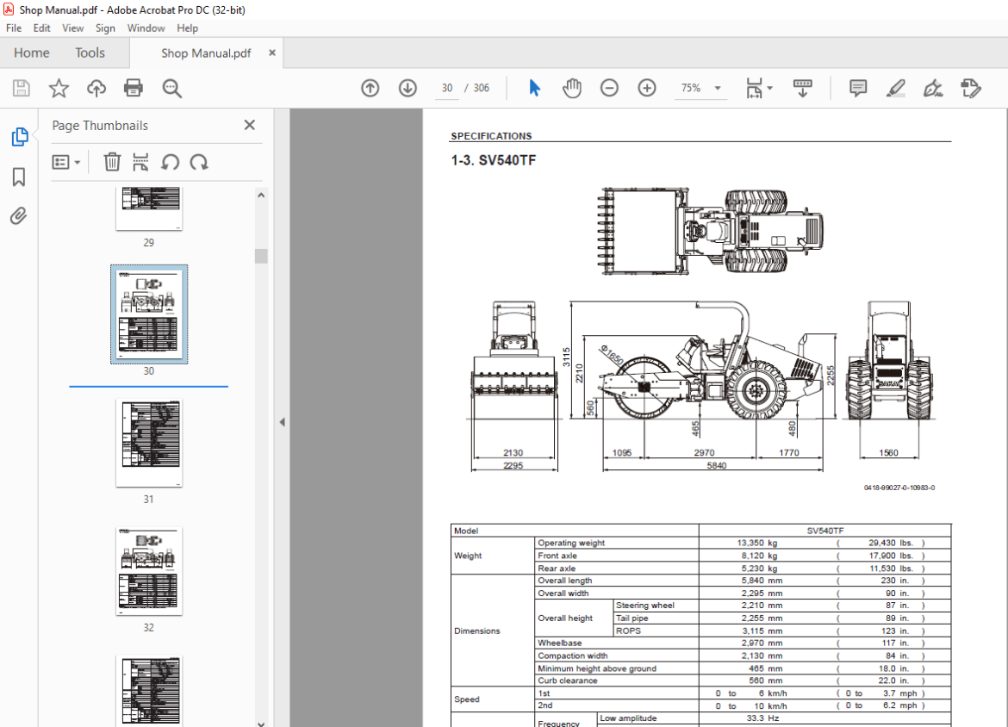Rotate page counterclockwise
1008x727 pixels.
tap(170, 162)
